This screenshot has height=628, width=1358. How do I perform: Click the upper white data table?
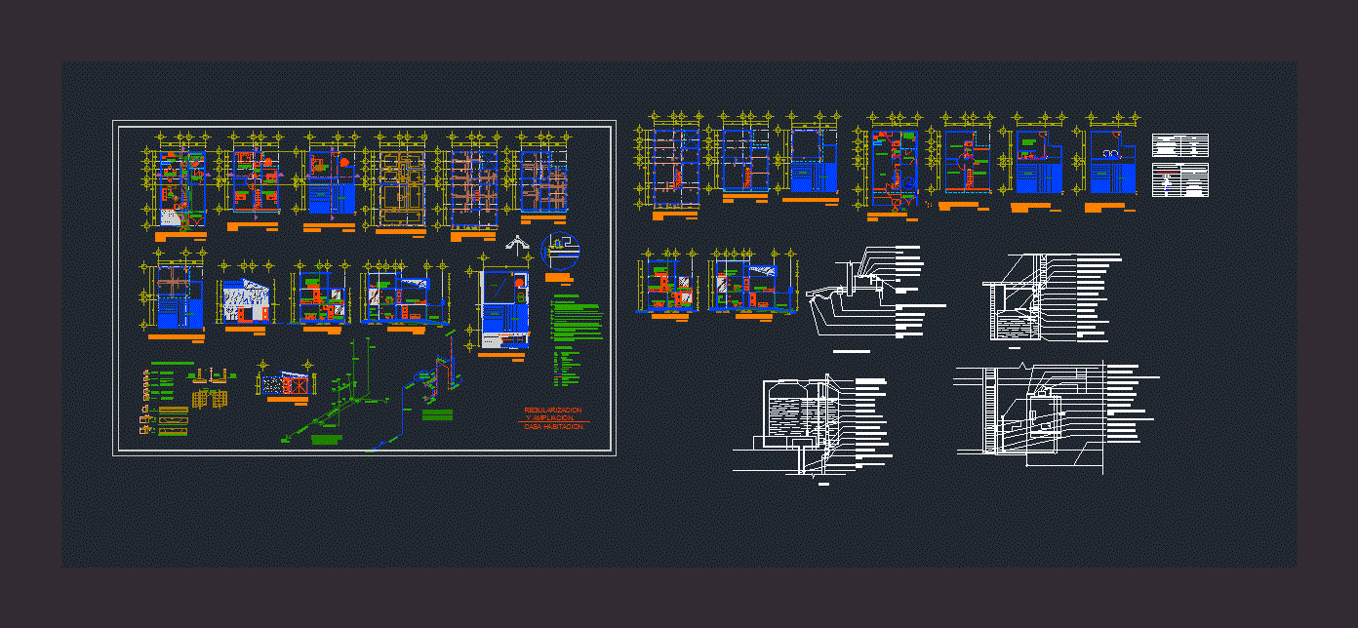(x=1180, y=145)
